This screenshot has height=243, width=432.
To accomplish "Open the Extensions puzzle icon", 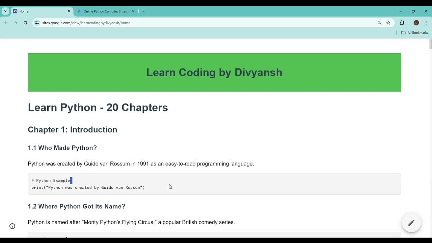I will click(x=402, y=23).
